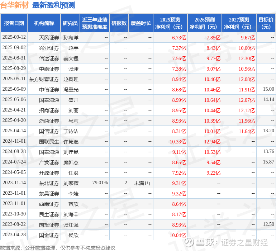Click the 12.50 target price
276x251 pixels.
point(268,224)
